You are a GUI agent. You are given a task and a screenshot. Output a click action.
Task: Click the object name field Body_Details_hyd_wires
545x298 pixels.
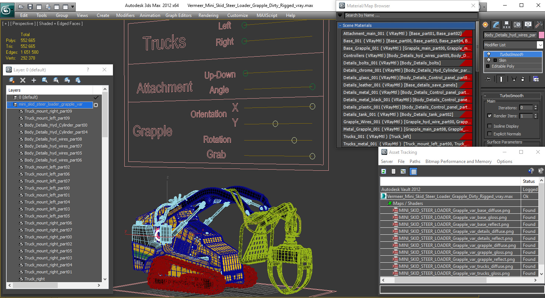[x=510, y=35]
